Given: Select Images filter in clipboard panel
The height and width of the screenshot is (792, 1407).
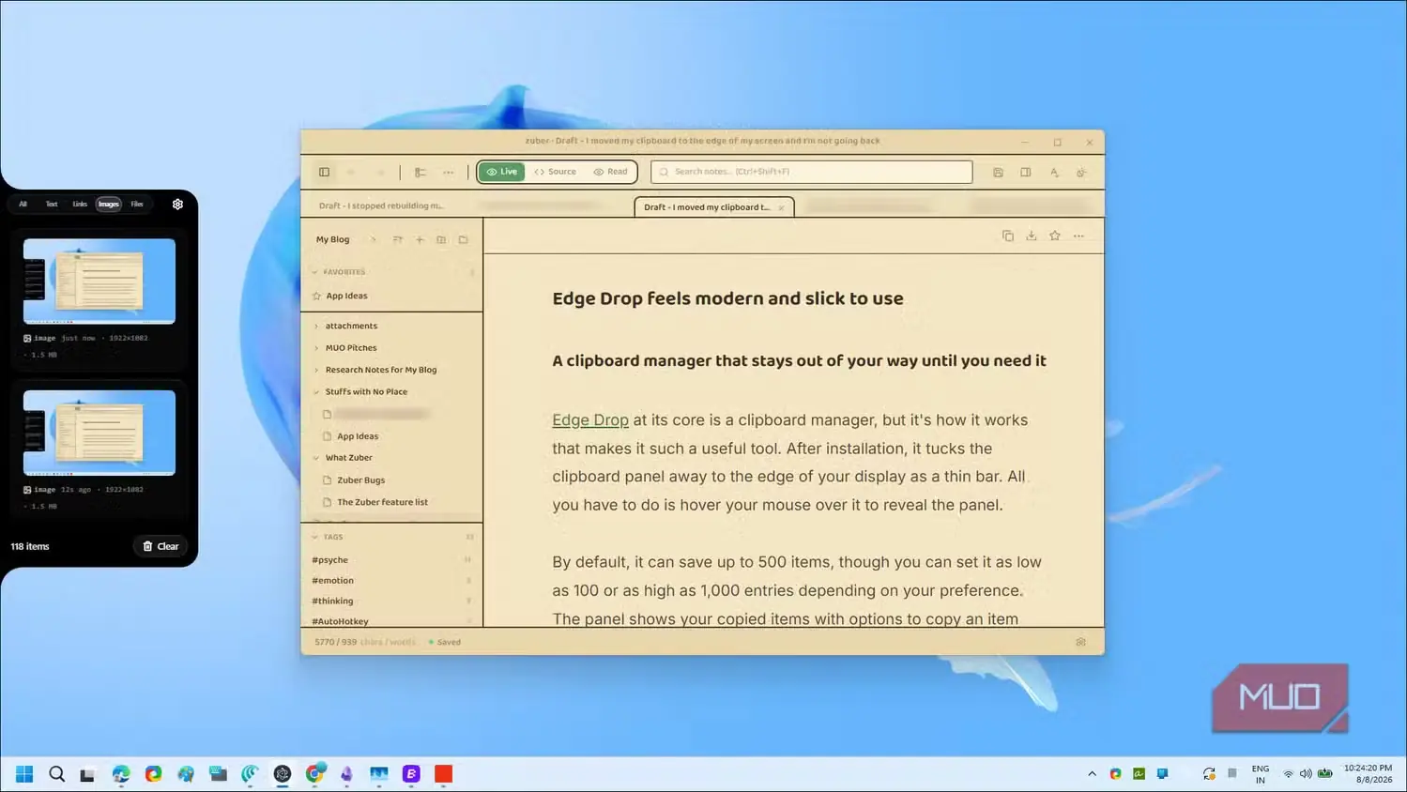Looking at the screenshot, I should tap(109, 204).
